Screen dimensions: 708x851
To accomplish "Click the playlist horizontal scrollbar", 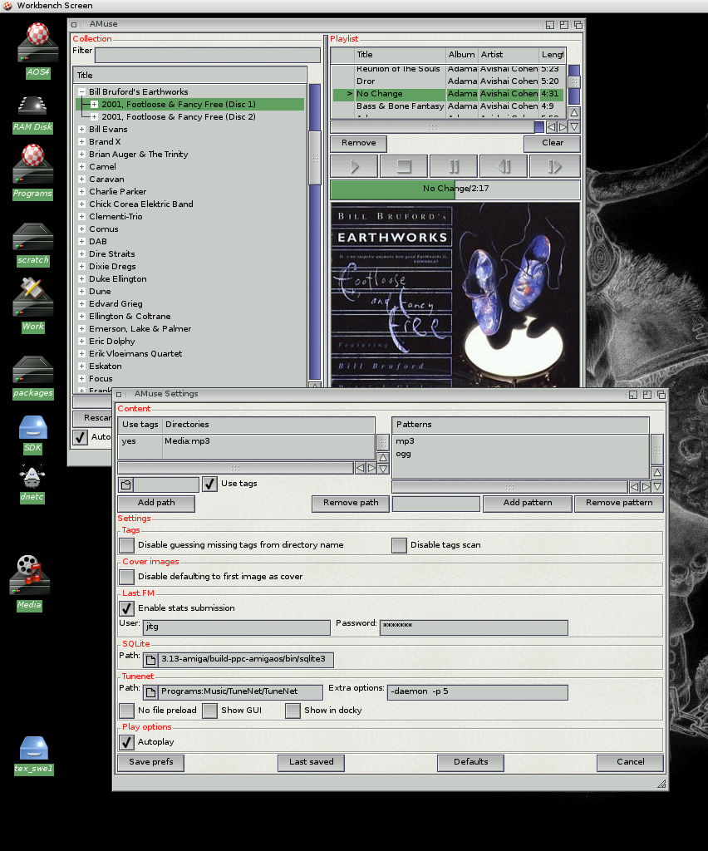I will click(437, 127).
